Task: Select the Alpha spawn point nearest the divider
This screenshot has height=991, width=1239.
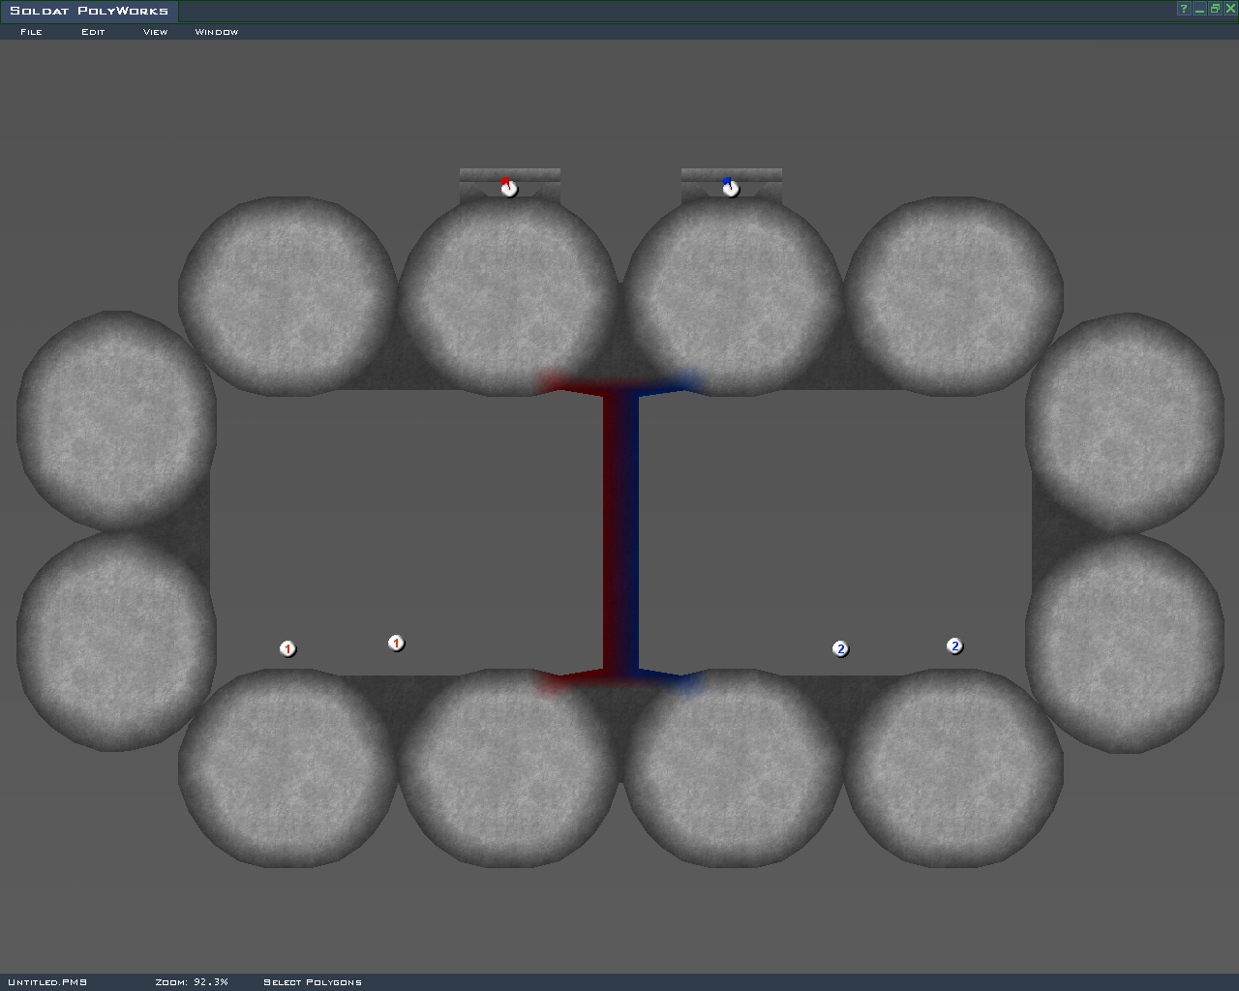Action: [x=396, y=643]
